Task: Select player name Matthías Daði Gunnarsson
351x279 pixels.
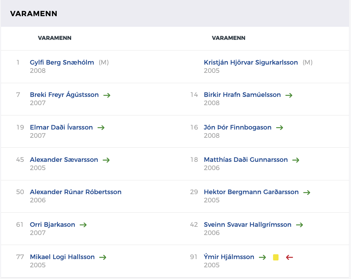Action: click(x=246, y=160)
